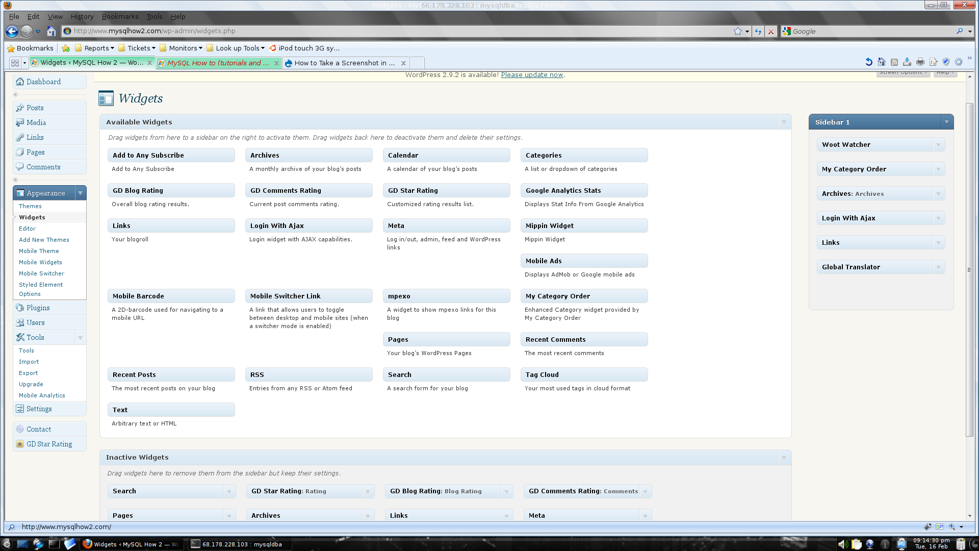Click the browser home icon beside the address bar
979x551 pixels.
coord(51,31)
